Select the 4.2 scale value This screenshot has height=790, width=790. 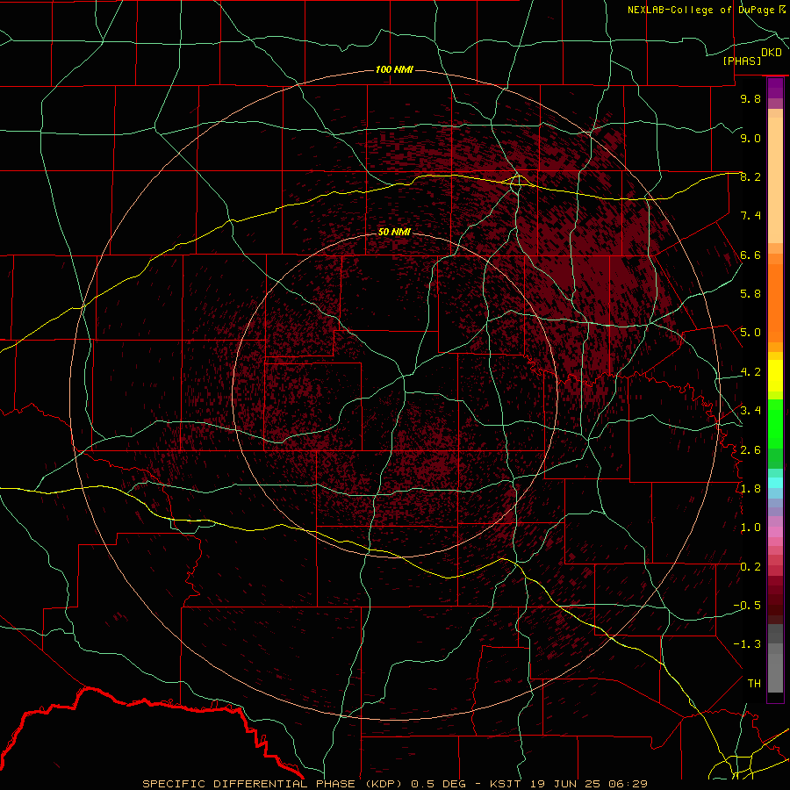click(750, 372)
